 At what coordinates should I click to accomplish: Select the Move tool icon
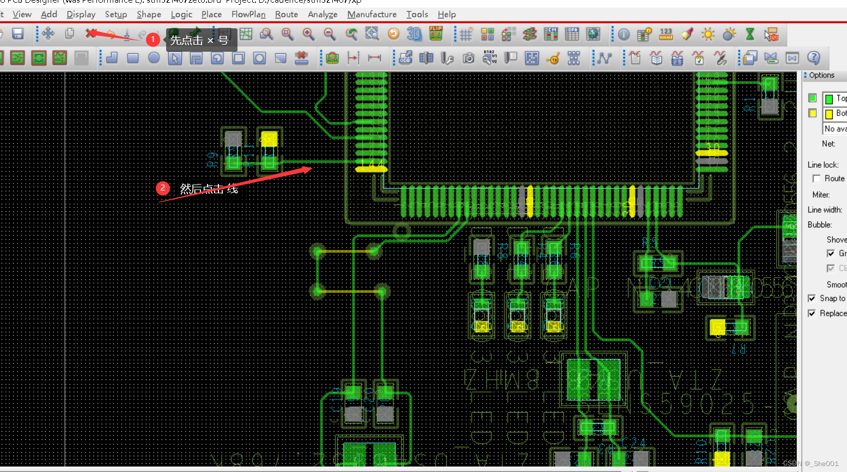(x=48, y=34)
